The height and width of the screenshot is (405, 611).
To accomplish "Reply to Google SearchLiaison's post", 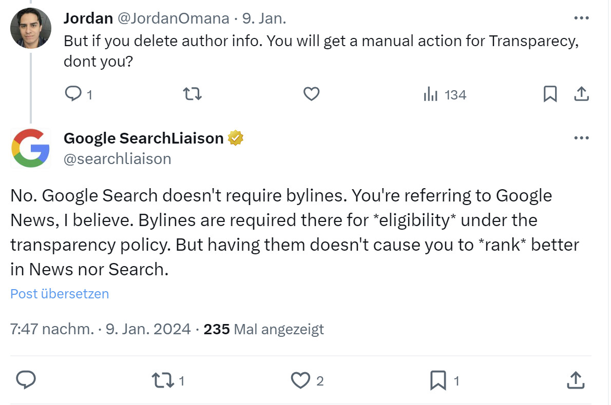I will coord(26,380).
